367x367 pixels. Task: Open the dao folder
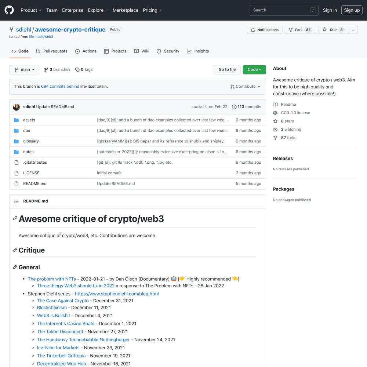click(x=26, y=131)
